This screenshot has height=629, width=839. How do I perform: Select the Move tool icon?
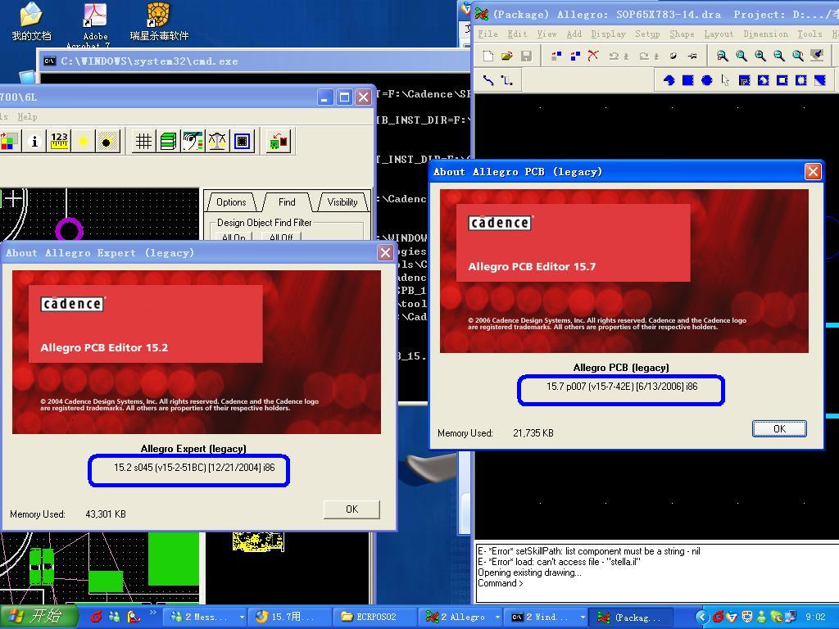click(556, 56)
